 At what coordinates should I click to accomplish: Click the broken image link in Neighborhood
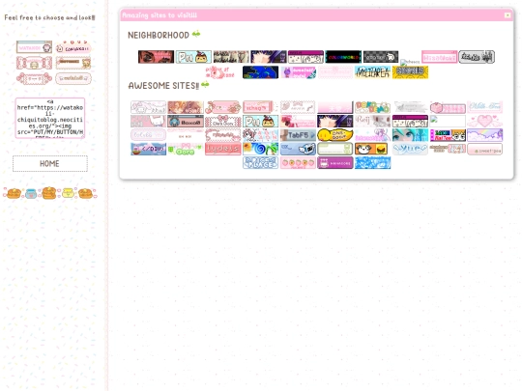pyautogui.click(x=410, y=62)
